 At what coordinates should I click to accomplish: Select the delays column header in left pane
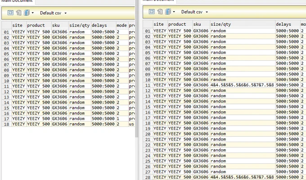[x=103, y=25]
